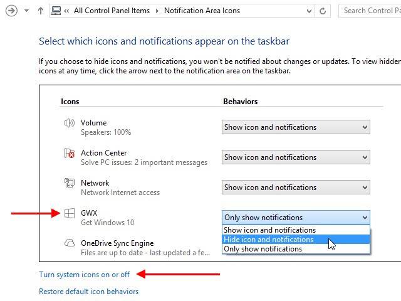Click the 'Network' label
This screenshot has height=301, width=401.
95,183
